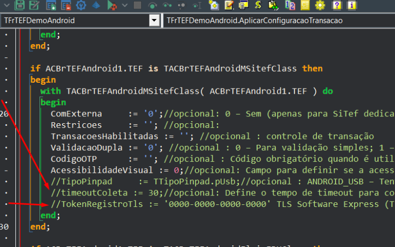This screenshot has width=395, height=247.
Task: Select the AplicarConfiguracaoTransacao procedure combo
Action: point(279,21)
